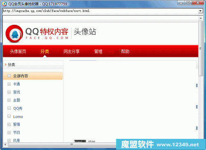
Task: Open the 节日 category link
Action: pos(16,133)
